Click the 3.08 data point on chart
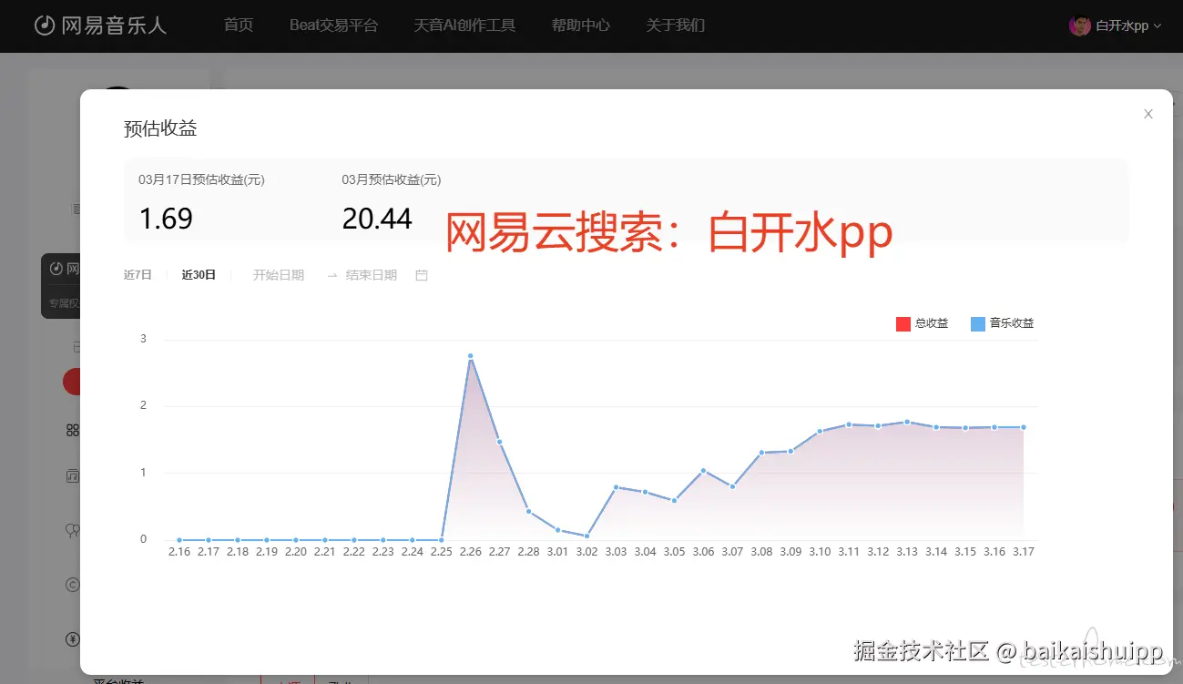Image resolution: width=1183 pixels, height=684 pixels. 761,453
